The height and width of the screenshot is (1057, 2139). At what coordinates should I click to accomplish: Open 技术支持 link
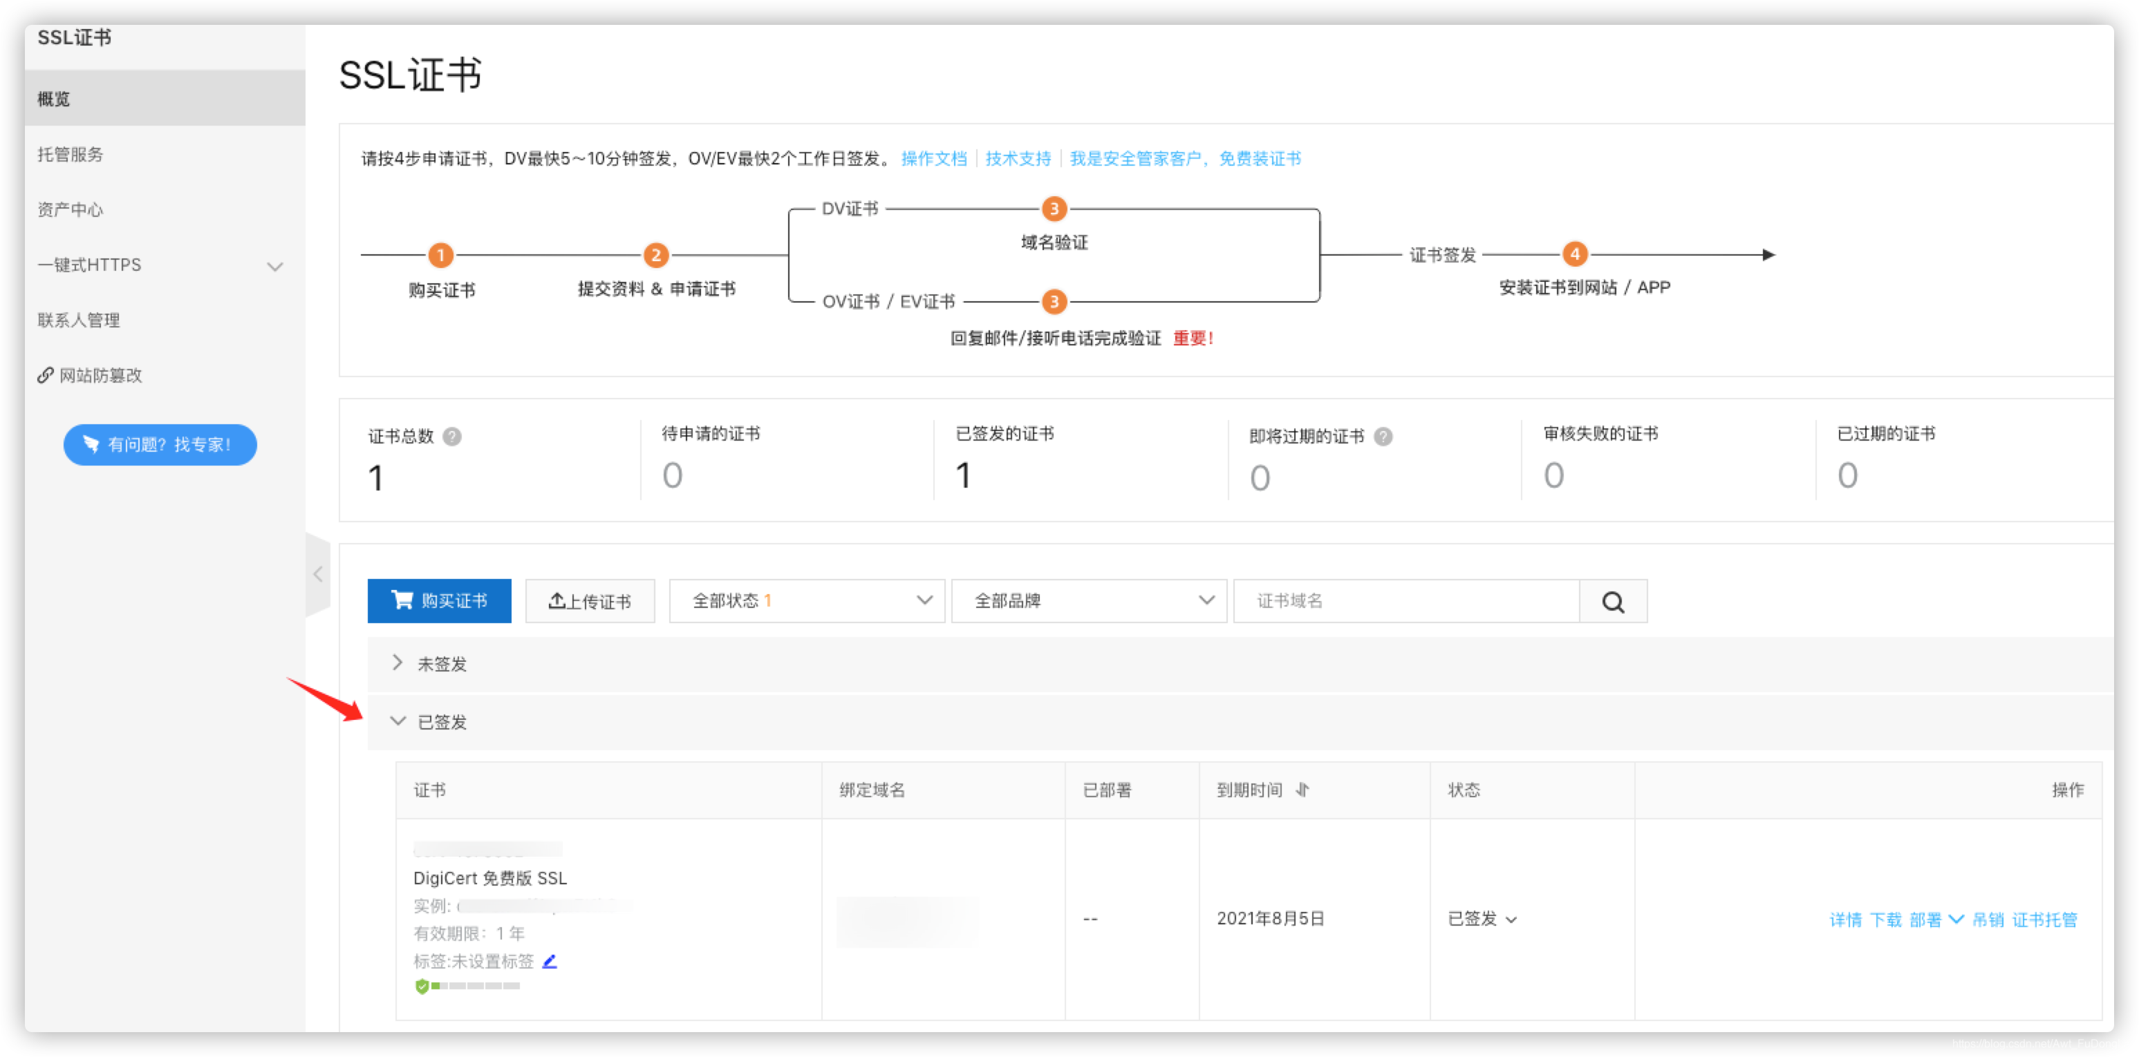(1018, 158)
